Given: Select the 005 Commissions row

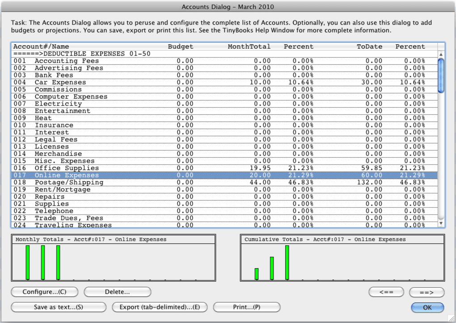Looking at the screenshot, I should [x=224, y=89].
